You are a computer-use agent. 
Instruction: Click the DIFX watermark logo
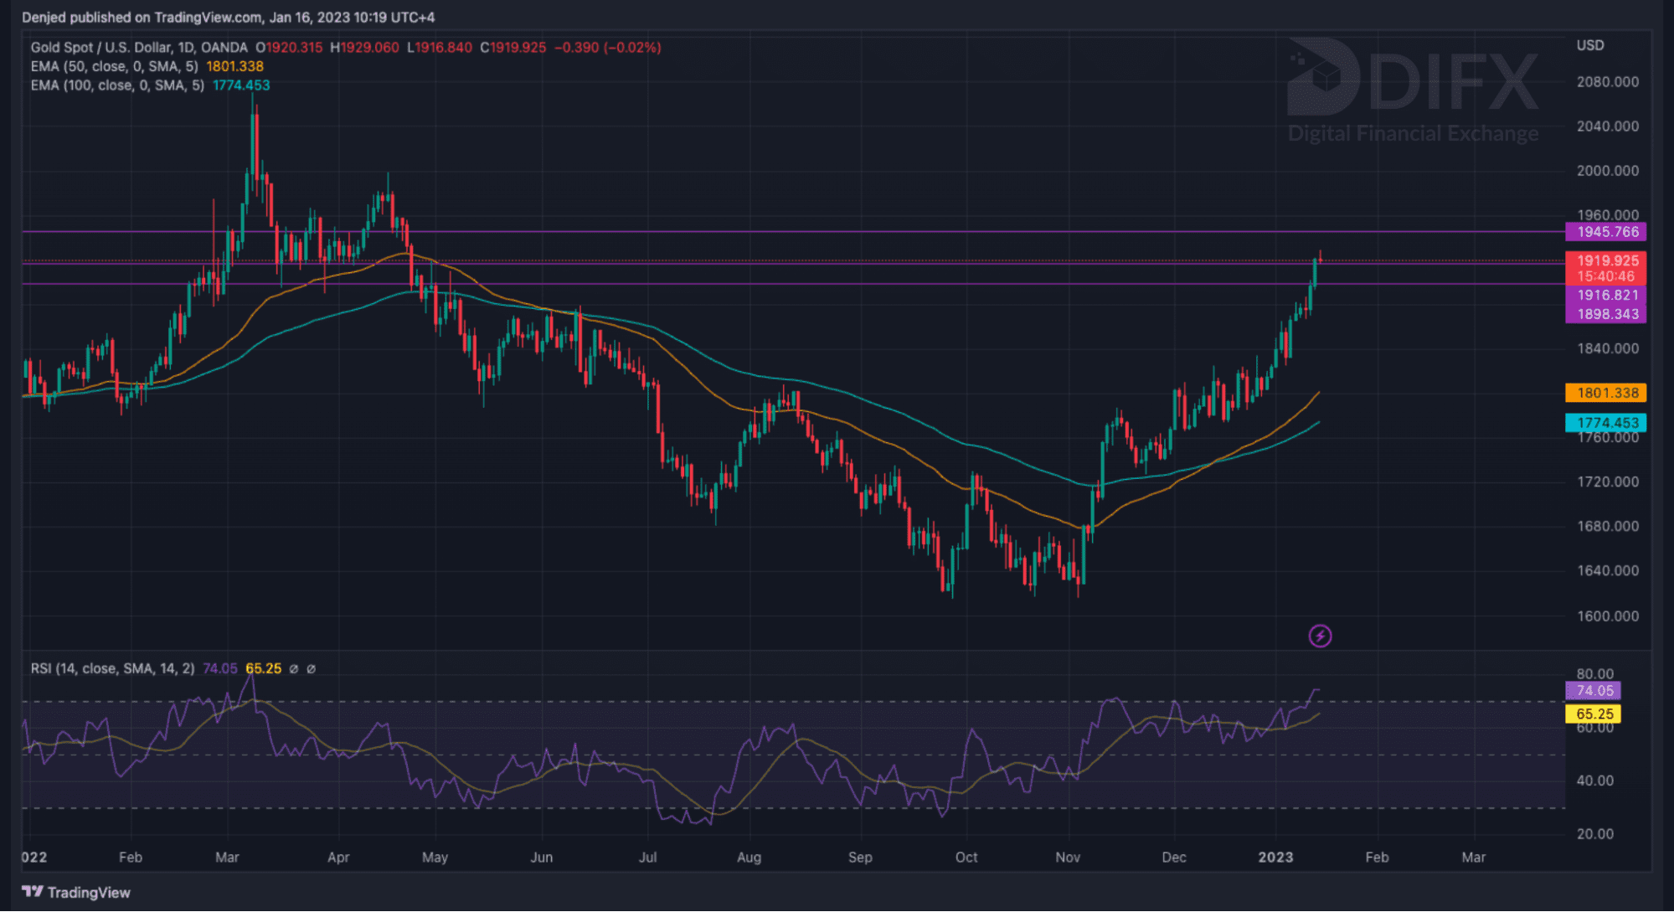pos(1413,78)
